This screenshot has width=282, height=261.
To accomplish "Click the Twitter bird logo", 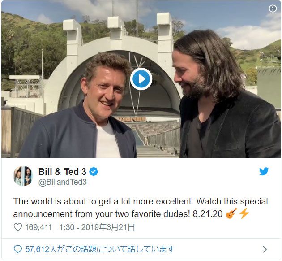I will point(264,171).
